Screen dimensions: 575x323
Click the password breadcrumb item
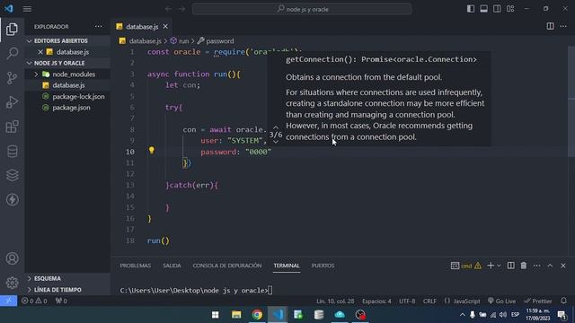pos(219,41)
